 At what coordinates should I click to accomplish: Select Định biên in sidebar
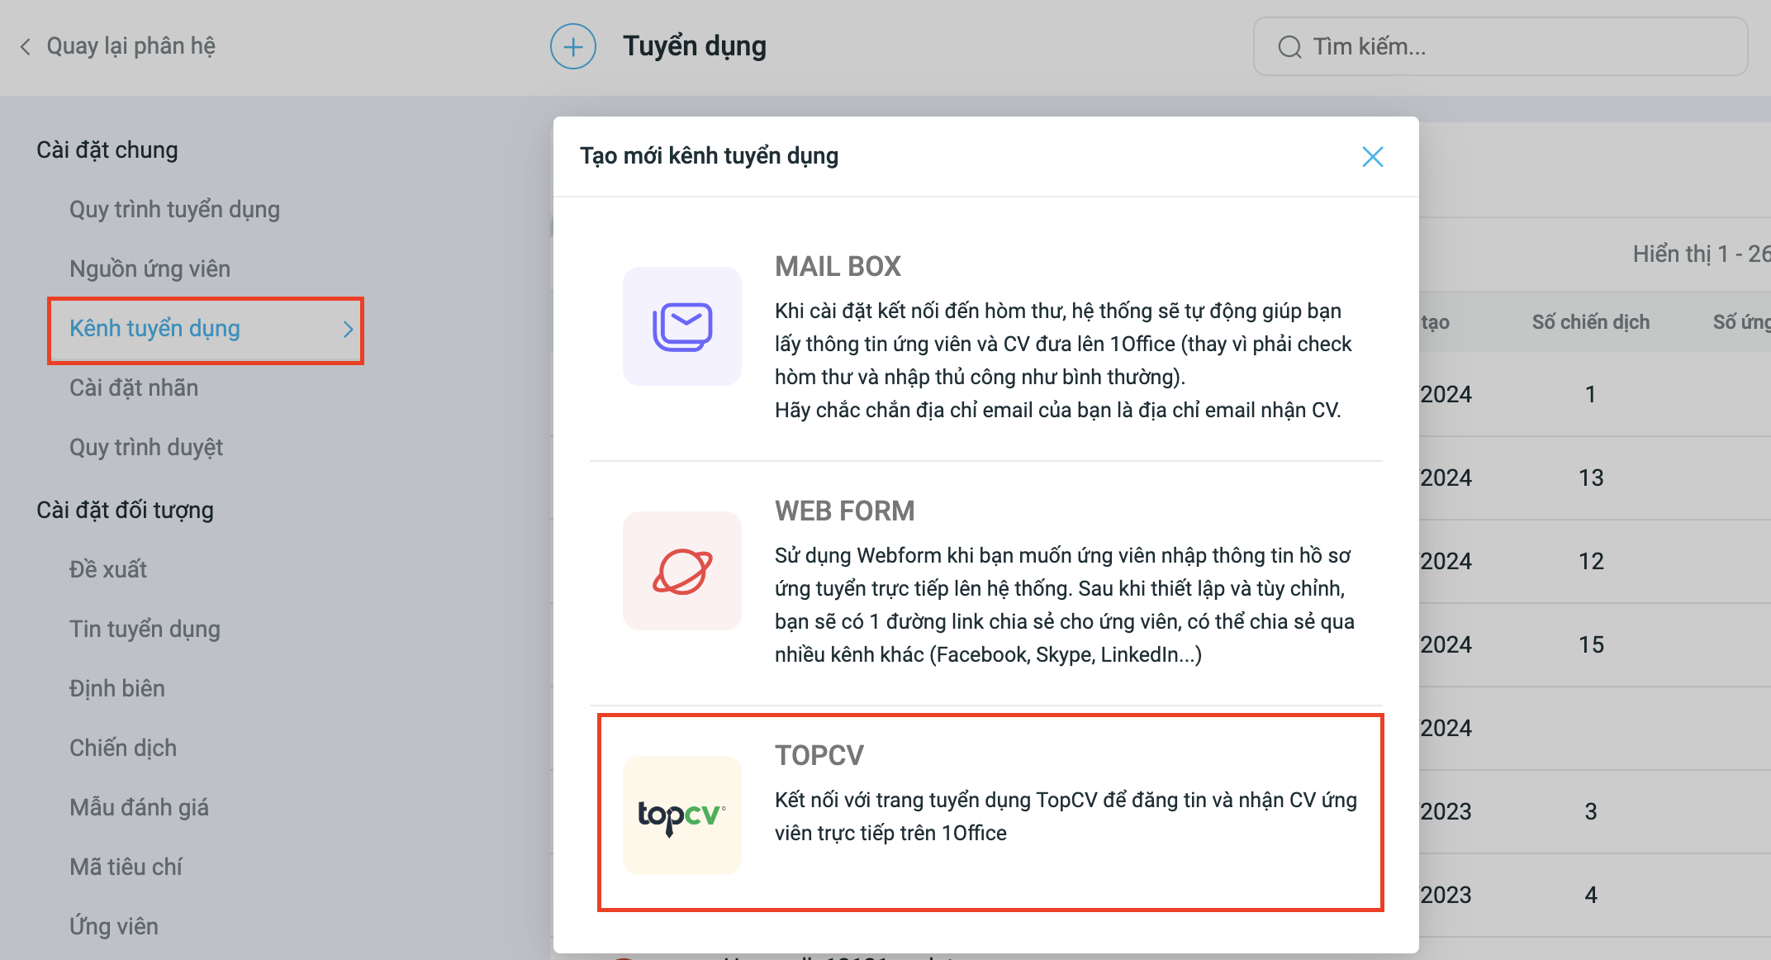pyautogui.click(x=117, y=689)
